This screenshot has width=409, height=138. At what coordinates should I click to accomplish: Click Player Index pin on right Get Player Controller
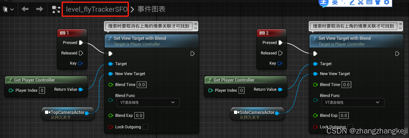[x=210, y=90]
